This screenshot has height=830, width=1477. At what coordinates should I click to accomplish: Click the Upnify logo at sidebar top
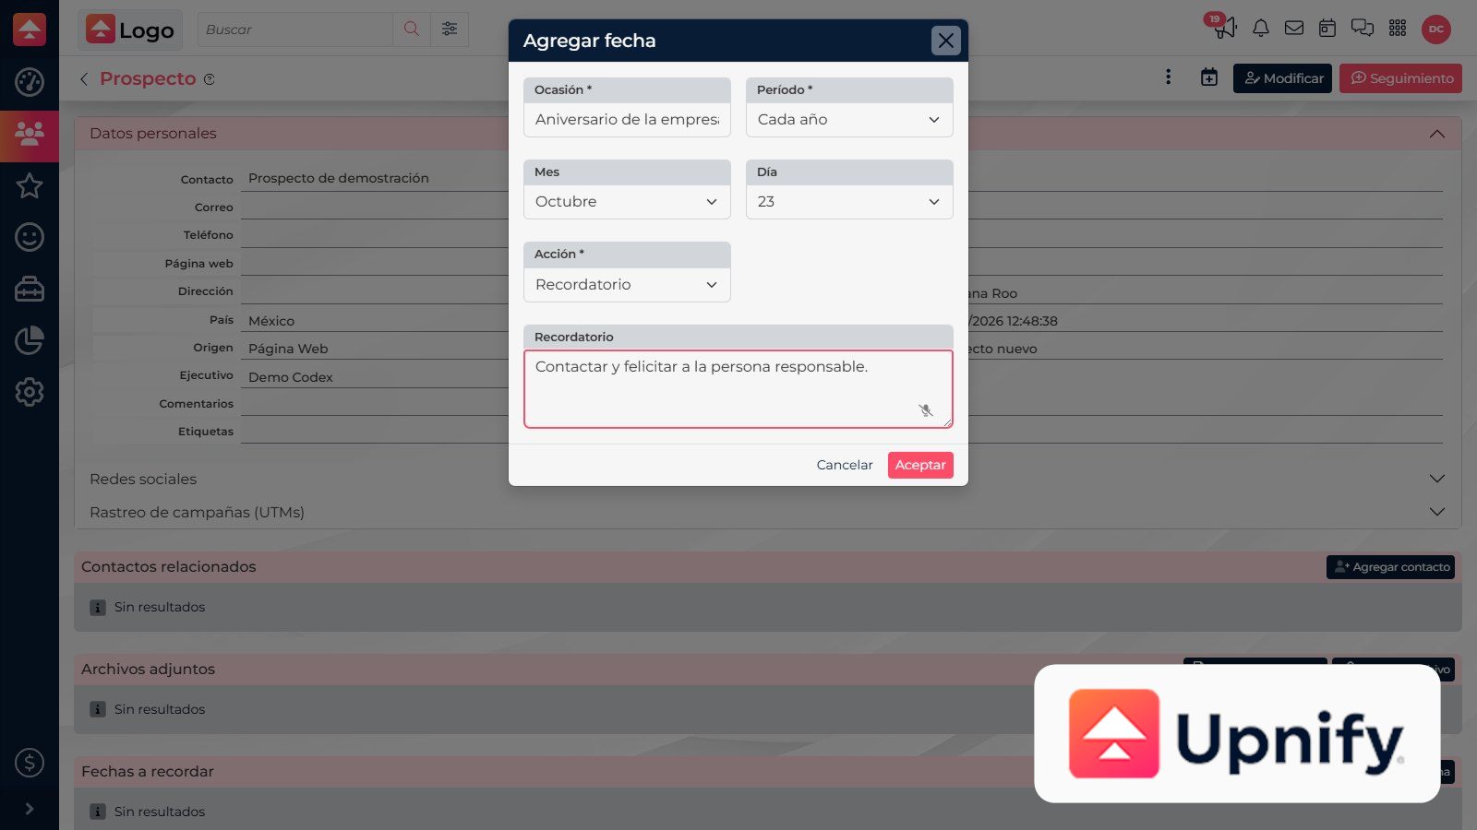(x=30, y=30)
